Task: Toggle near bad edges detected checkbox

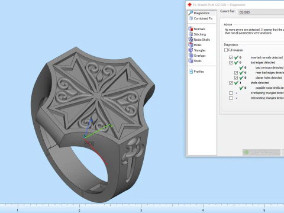Action: pyautogui.click(x=236, y=73)
